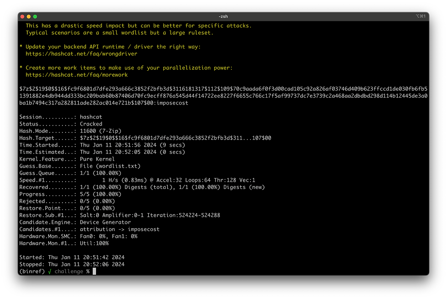Click the "Stopped: Thu Jan 11 20:52:06" line
Viewport: 447px width, 299px height.
click(72, 264)
